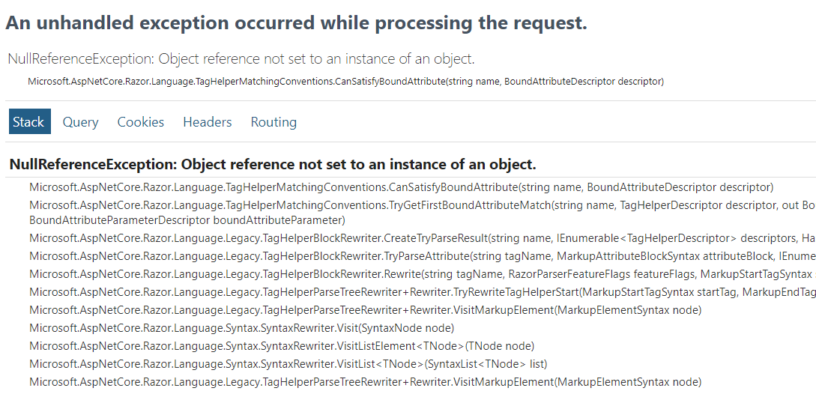The height and width of the screenshot is (394, 816).
Task: Click the 'An unhandled exception occurred' page title
Action: click(296, 23)
